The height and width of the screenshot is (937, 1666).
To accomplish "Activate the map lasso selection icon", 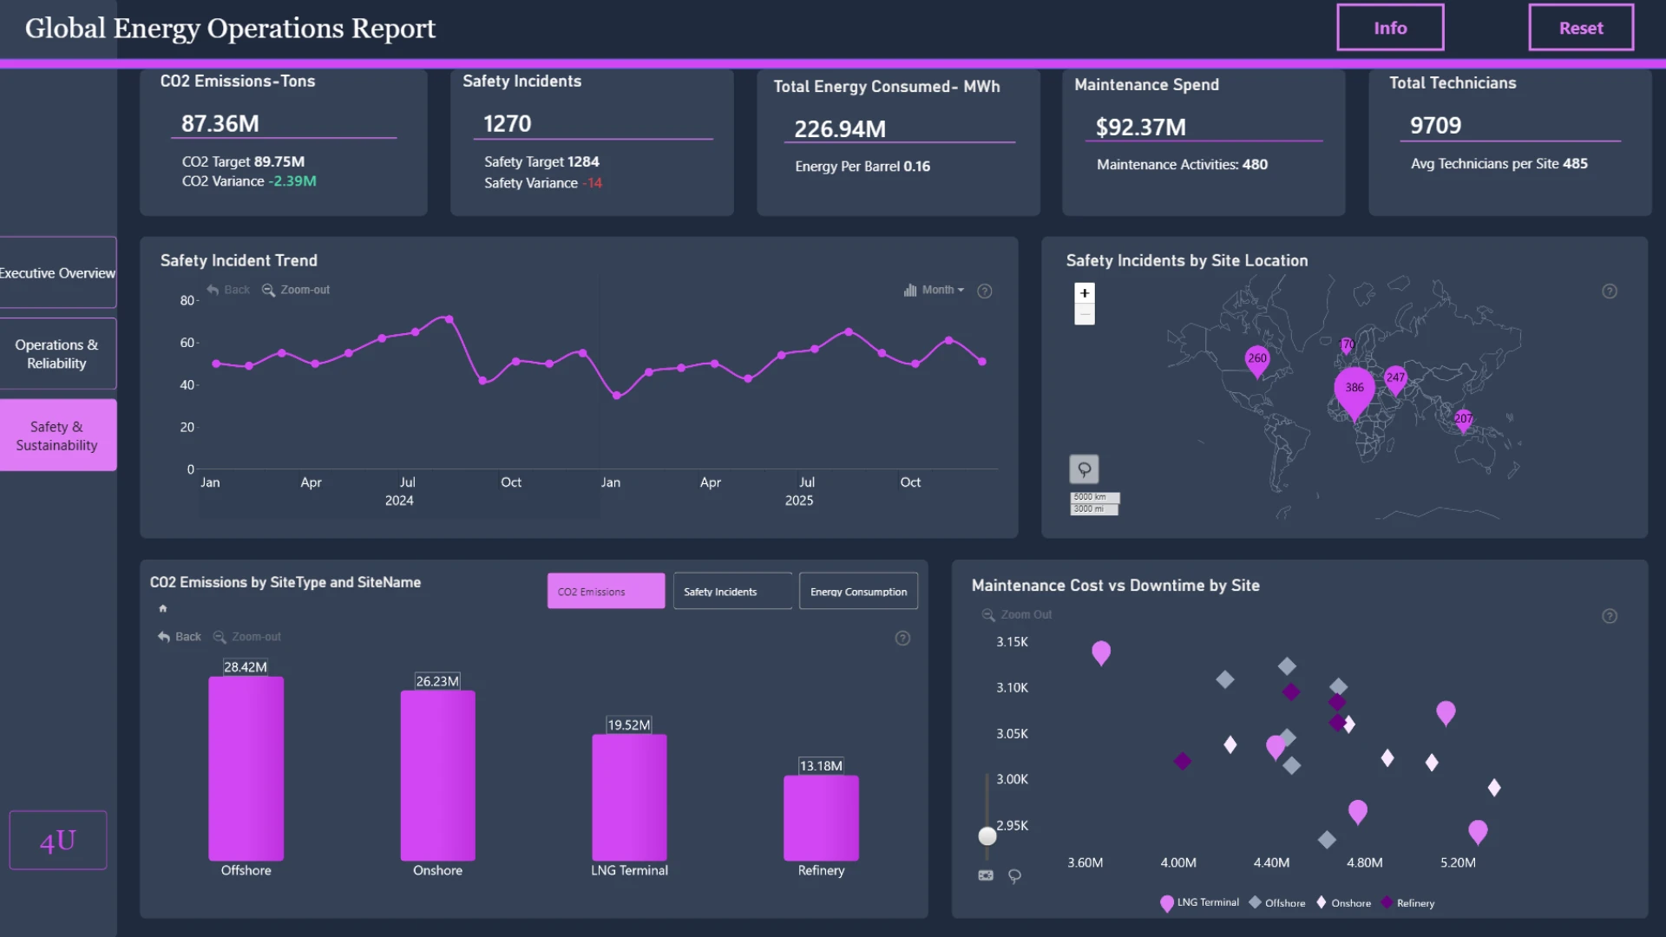I will [1085, 469].
